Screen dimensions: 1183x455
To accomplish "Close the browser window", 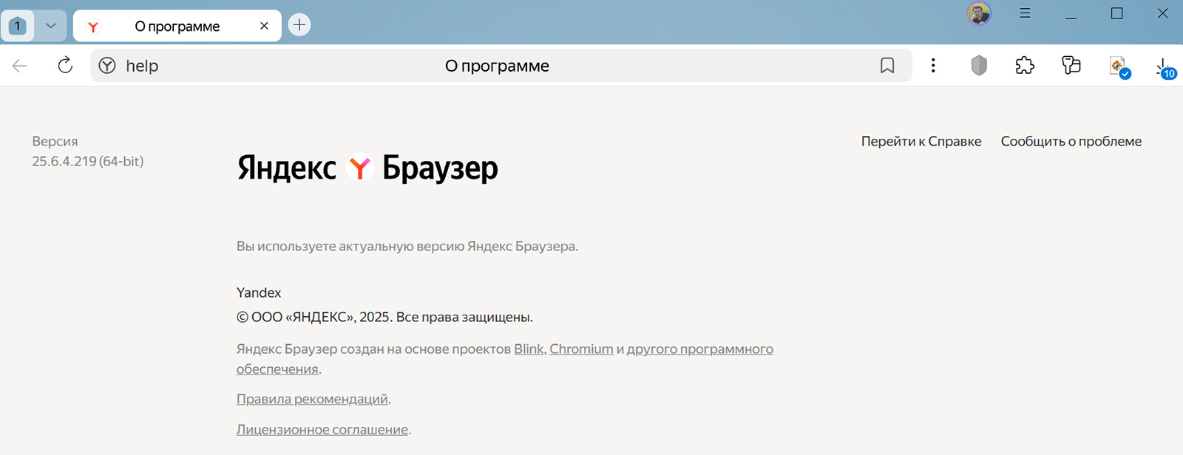I will point(1162,13).
